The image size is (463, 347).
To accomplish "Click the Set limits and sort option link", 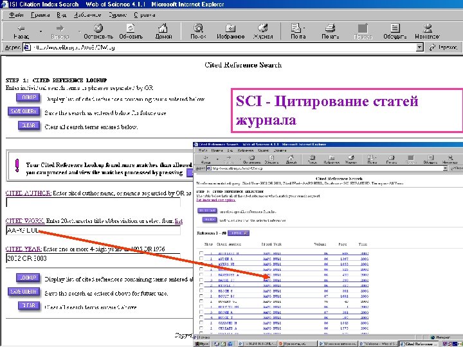I will 216,200.
